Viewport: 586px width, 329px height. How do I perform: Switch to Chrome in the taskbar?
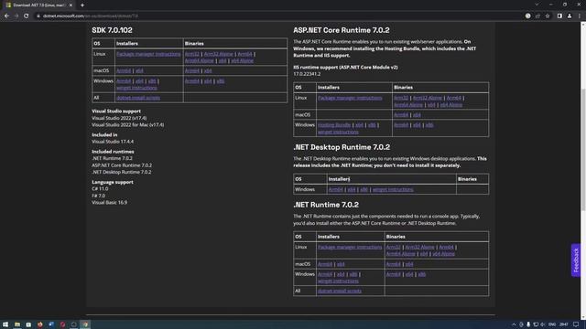[x=85, y=324]
